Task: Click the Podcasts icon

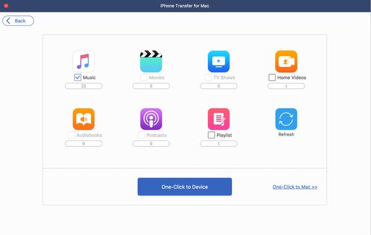Action: click(151, 119)
